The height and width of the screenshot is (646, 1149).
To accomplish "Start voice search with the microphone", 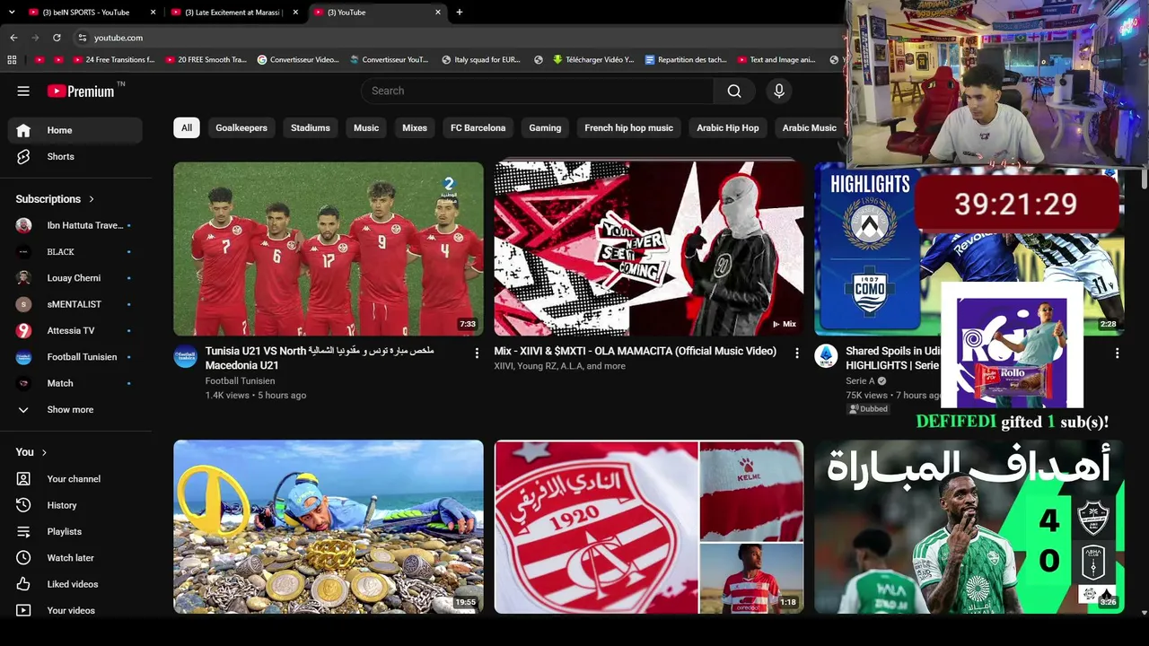I will (x=779, y=91).
